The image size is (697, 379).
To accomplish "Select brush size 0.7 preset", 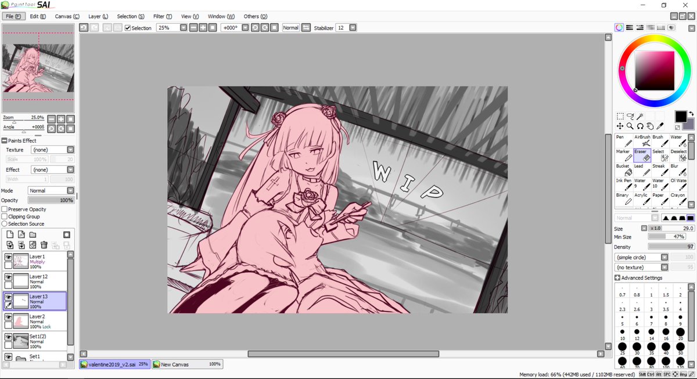I will (x=622, y=291).
